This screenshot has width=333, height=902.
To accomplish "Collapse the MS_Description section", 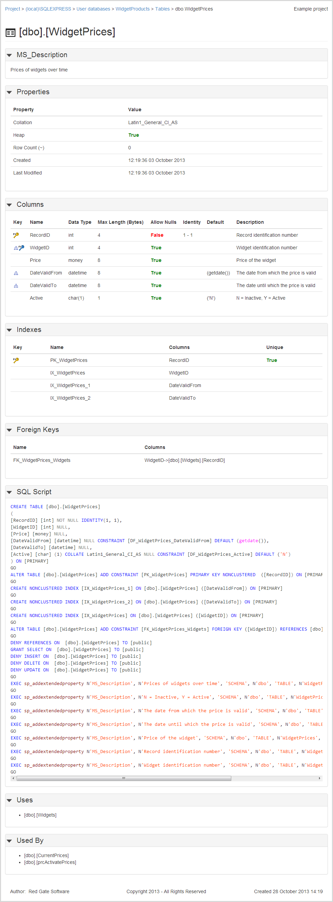I will tap(10, 55).
